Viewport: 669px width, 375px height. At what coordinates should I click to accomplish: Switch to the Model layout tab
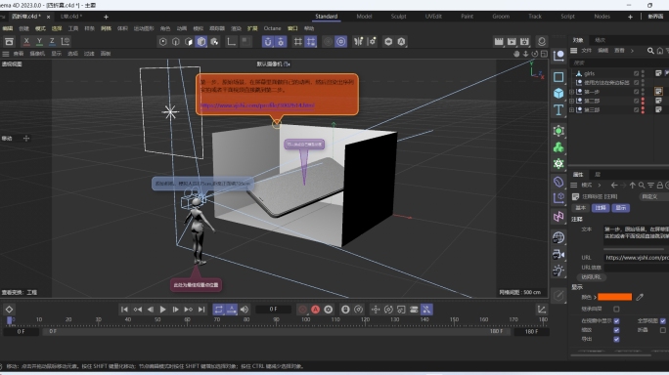[364, 17]
